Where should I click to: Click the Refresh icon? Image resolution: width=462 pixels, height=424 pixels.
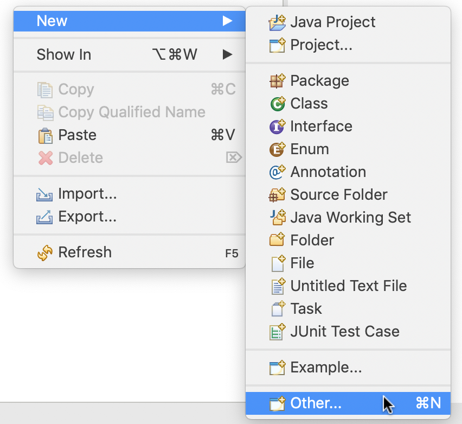[45, 252]
